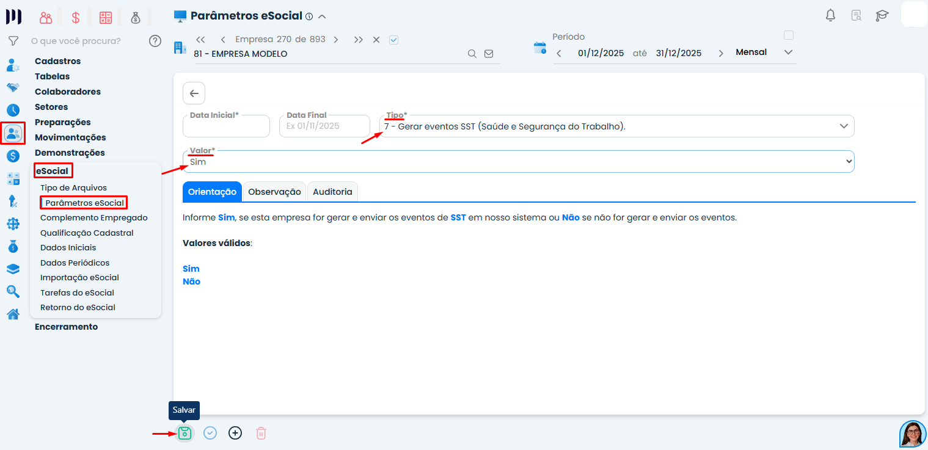Open Qualificação Cadastral menu item
The width and height of the screenshot is (928, 450).
coord(87,233)
